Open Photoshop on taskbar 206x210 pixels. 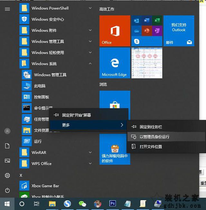tap(112, 204)
